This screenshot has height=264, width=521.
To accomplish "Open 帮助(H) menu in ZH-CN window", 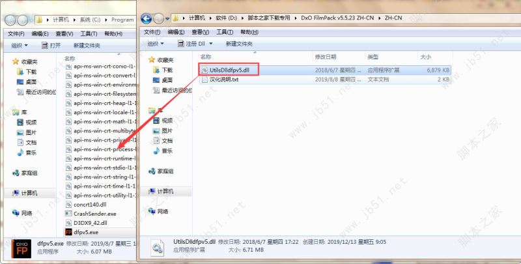I will 249,32.
